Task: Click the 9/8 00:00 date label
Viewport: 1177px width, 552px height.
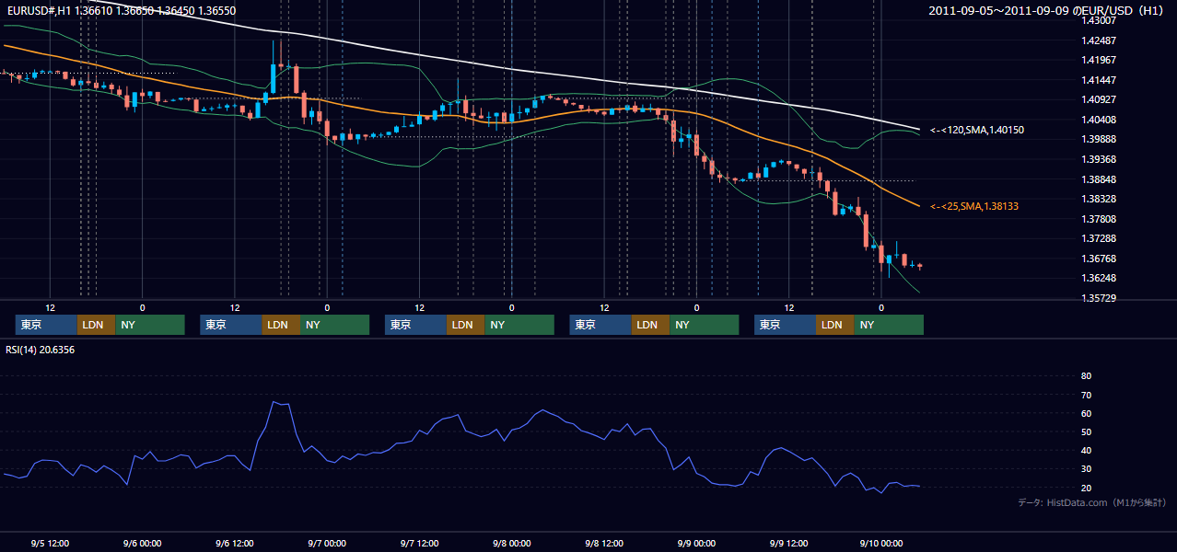Action: click(x=511, y=543)
